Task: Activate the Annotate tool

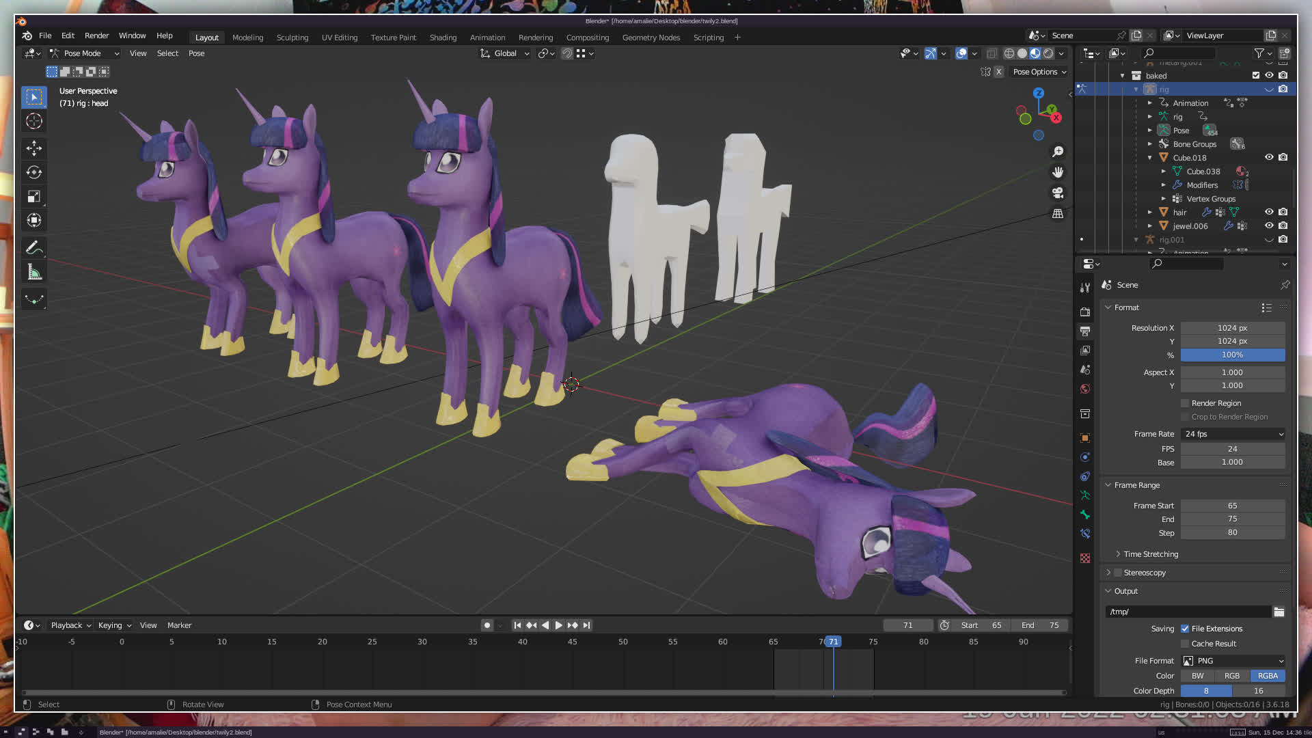Action: 34,247
